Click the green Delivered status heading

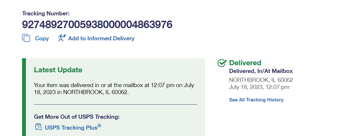click(245, 63)
